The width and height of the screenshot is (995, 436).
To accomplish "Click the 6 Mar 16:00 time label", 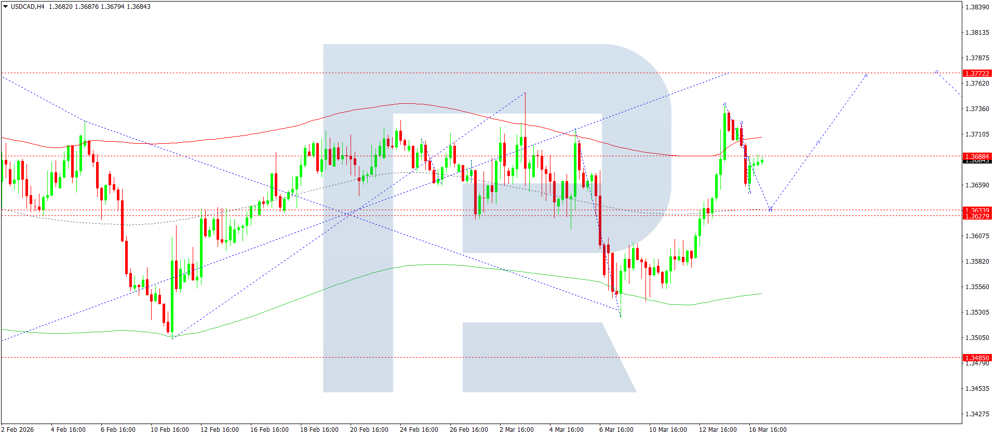I will pyautogui.click(x=616, y=429).
